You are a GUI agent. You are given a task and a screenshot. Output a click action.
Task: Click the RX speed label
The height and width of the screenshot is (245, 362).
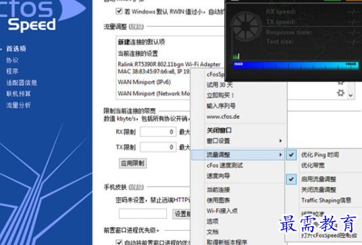pos(281,11)
